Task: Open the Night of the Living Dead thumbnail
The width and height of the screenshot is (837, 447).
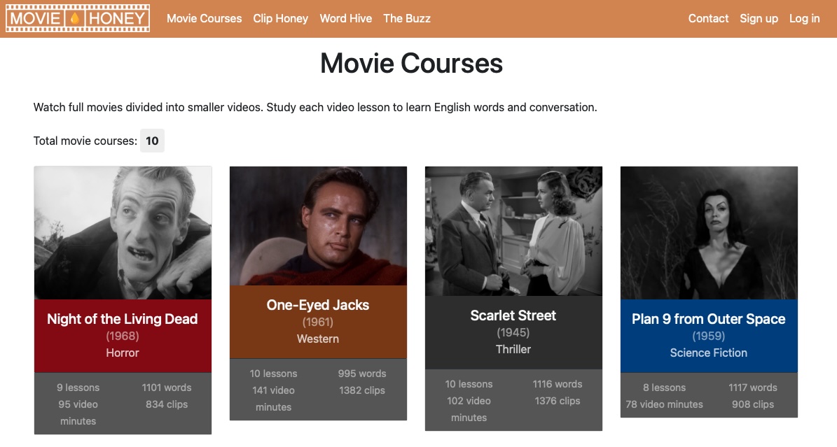Action: (x=122, y=232)
